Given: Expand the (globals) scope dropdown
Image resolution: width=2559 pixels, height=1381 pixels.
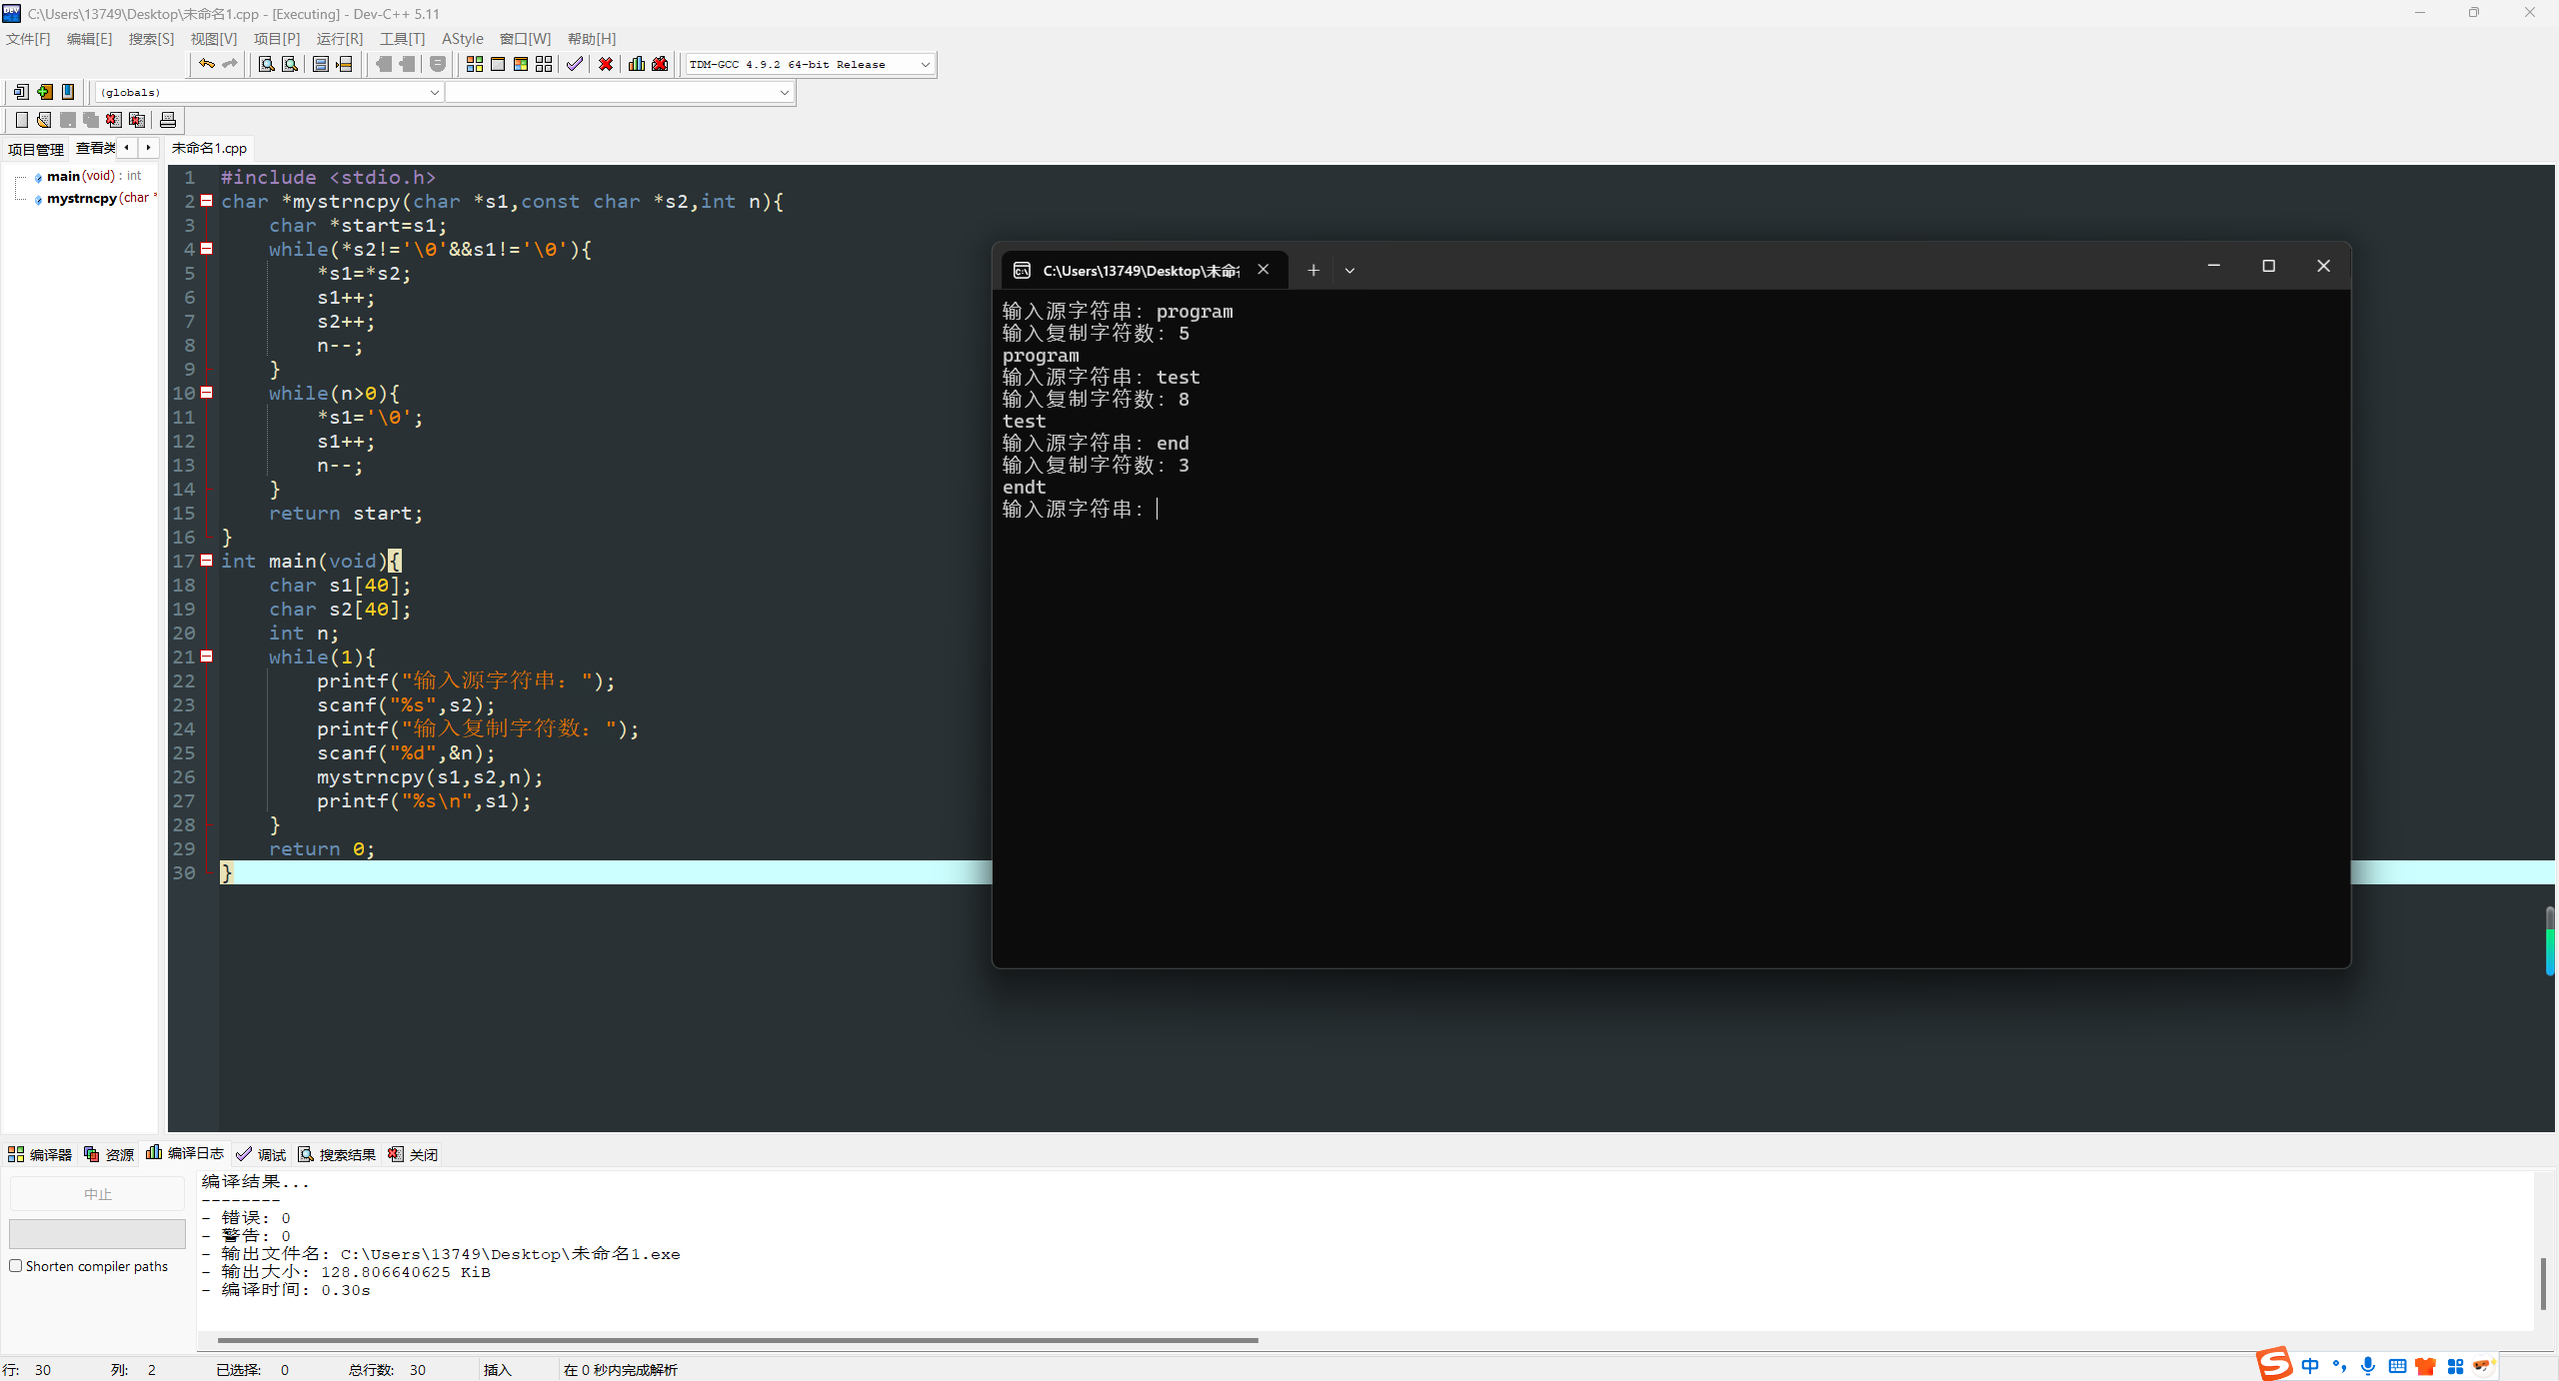Looking at the screenshot, I should click(434, 92).
